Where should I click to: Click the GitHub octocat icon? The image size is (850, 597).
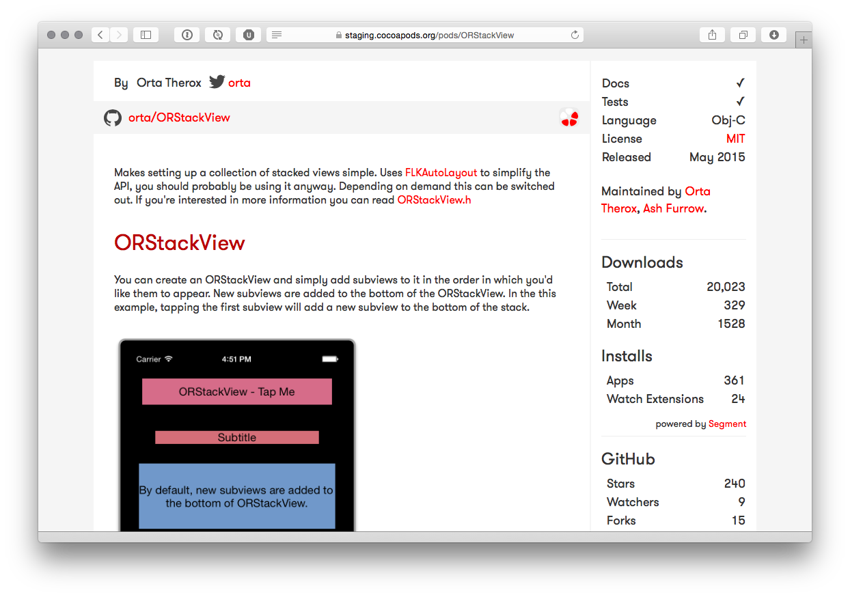[x=113, y=117]
